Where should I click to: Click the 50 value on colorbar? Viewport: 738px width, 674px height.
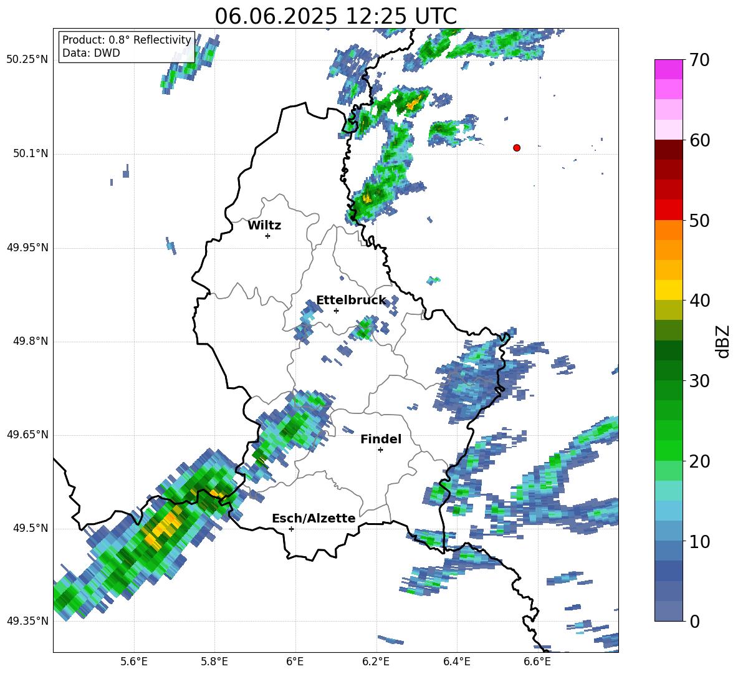(x=699, y=221)
